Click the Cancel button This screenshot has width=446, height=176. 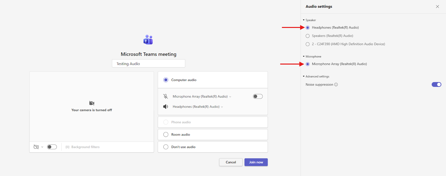tap(231, 162)
